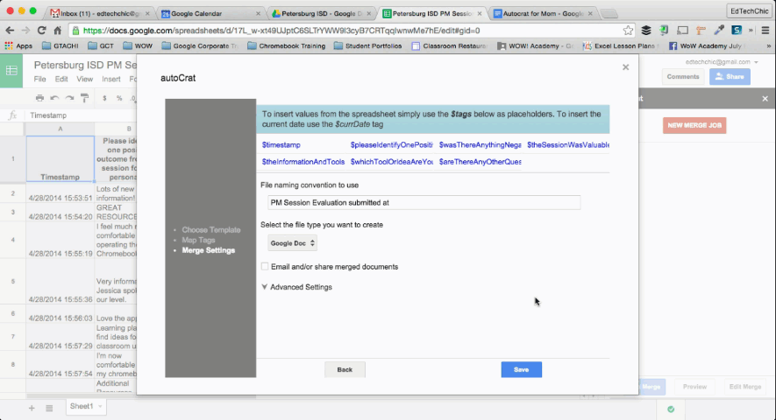Viewport: 776px width, 420px height.
Task: Undo with the toolbar undo arrow
Action: [54, 98]
